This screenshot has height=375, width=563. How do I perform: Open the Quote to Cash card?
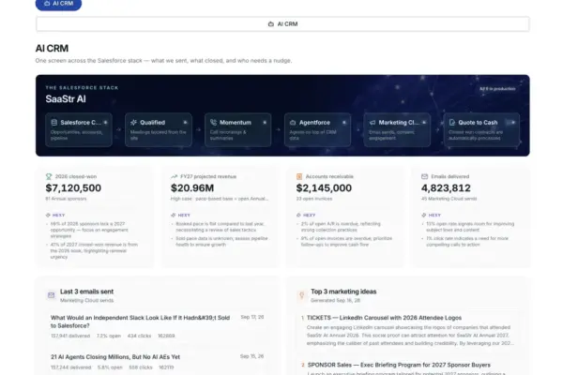coord(481,130)
